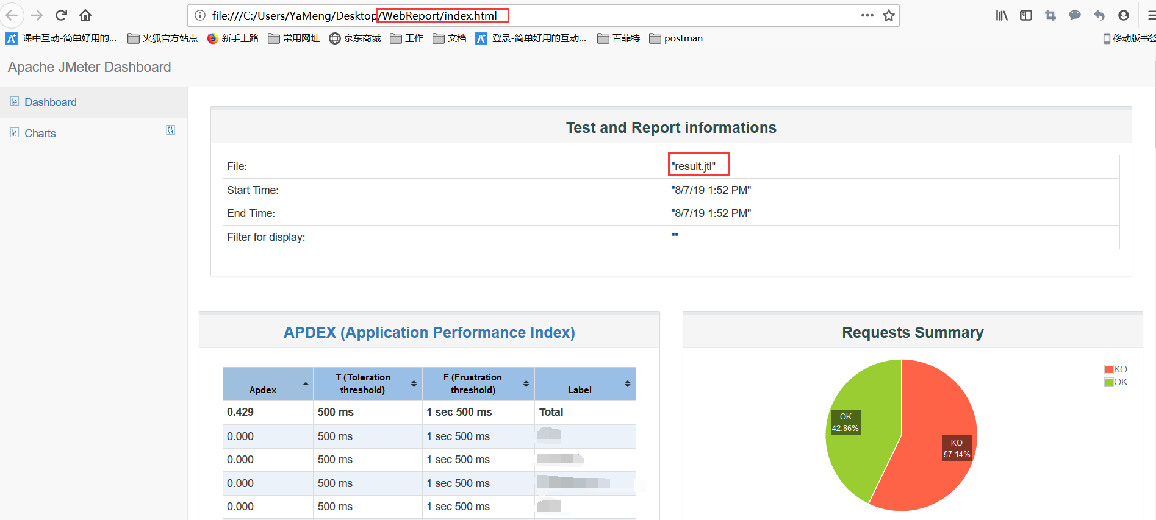Open the 文档 bookmark folder
This screenshot has width=1156, height=520.
point(450,38)
